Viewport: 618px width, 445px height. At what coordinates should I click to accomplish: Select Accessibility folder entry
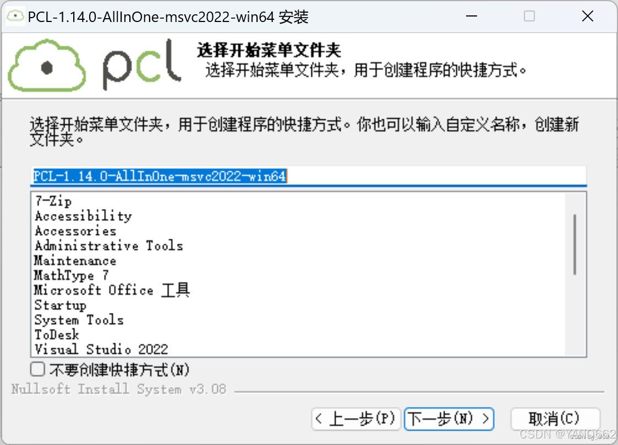click(83, 216)
